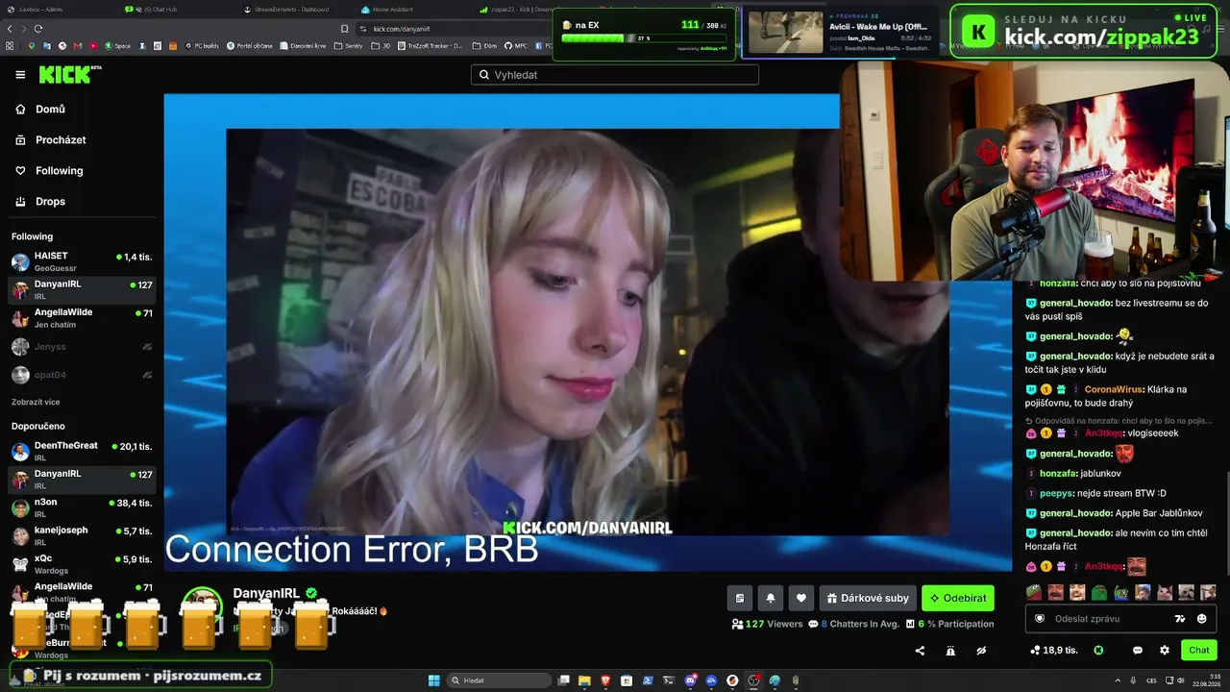Open the Windows Start menu
The height and width of the screenshot is (692, 1230).
click(x=434, y=680)
